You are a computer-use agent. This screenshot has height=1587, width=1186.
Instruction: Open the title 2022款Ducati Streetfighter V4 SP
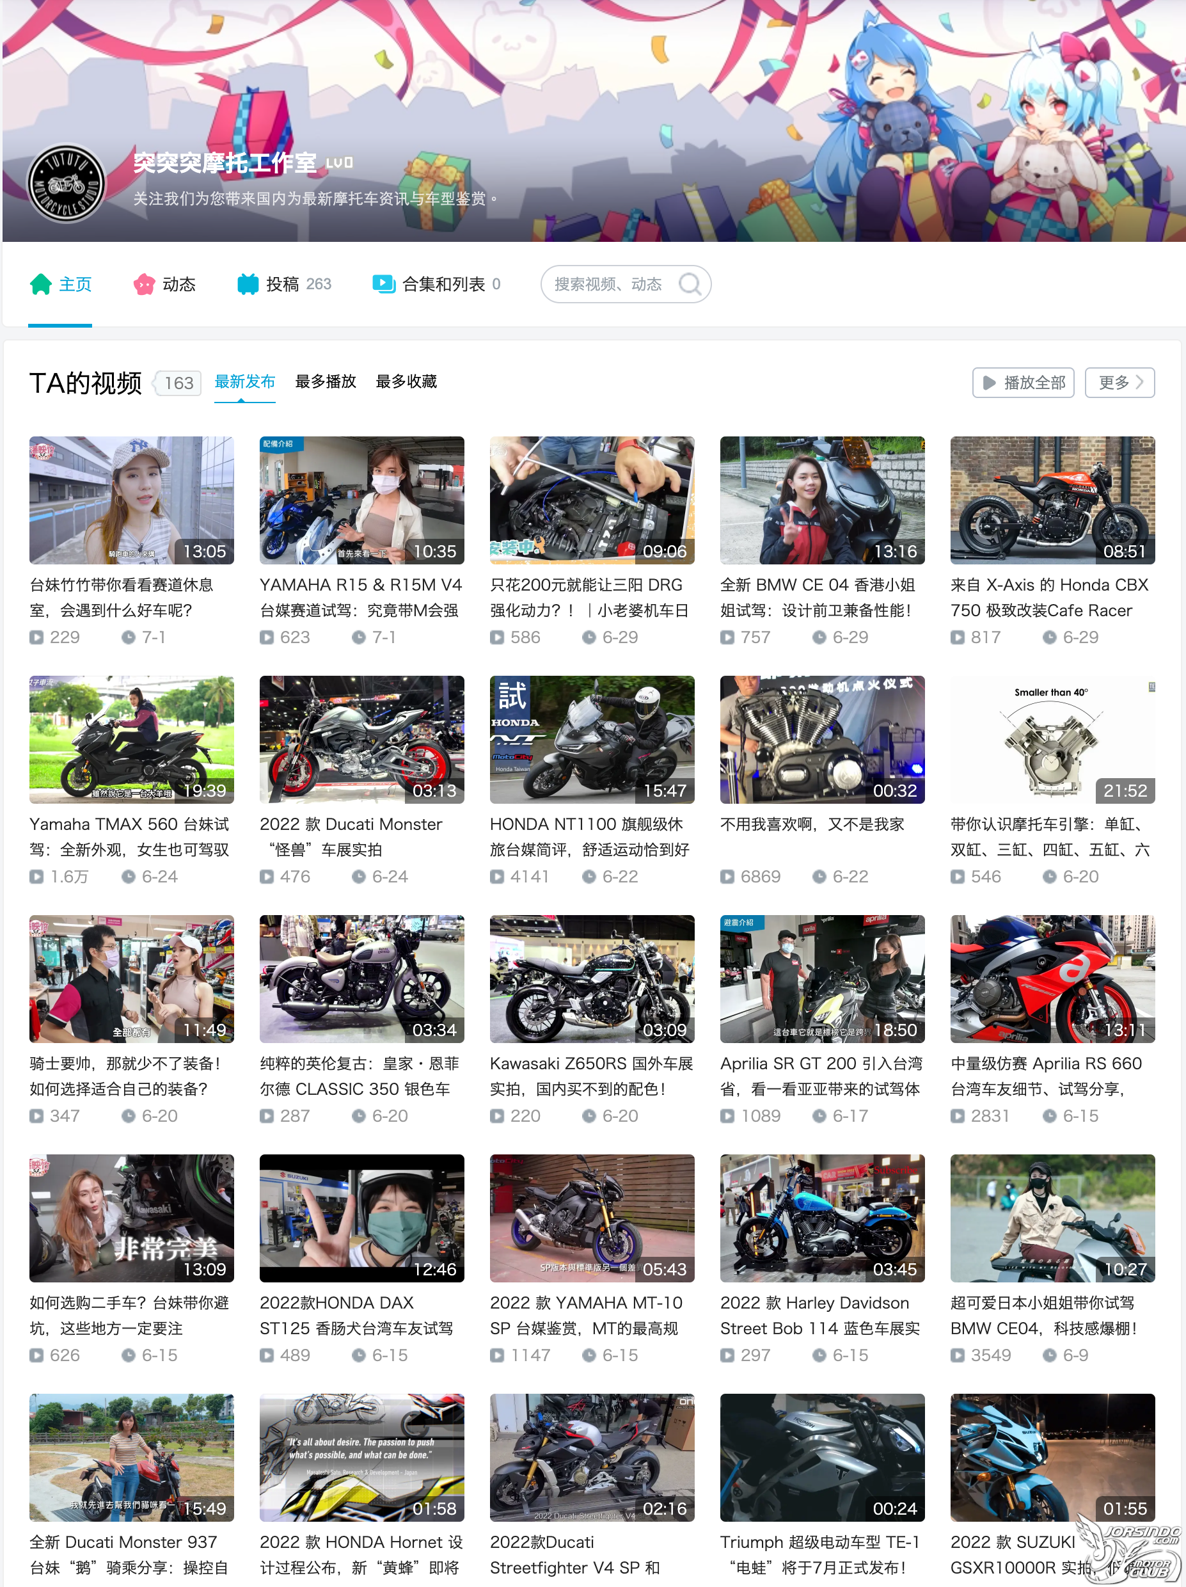tap(575, 1555)
